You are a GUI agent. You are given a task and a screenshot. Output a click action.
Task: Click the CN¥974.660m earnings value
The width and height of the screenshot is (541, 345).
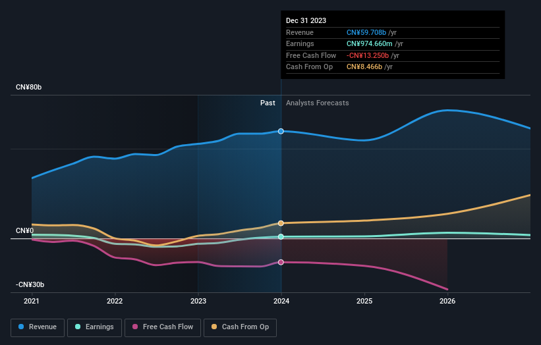pyautogui.click(x=369, y=43)
